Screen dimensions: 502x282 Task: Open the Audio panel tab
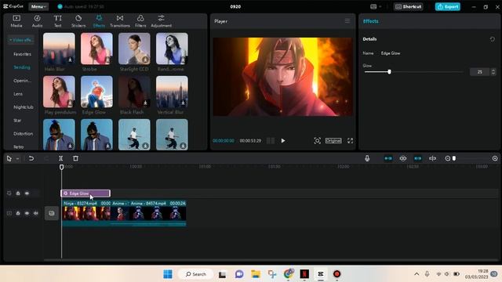[x=37, y=21]
